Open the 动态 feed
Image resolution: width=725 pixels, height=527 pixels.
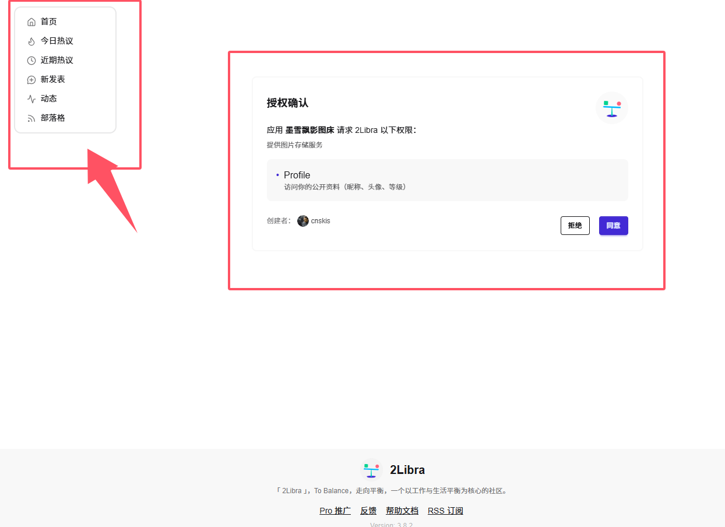coord(65,99)
